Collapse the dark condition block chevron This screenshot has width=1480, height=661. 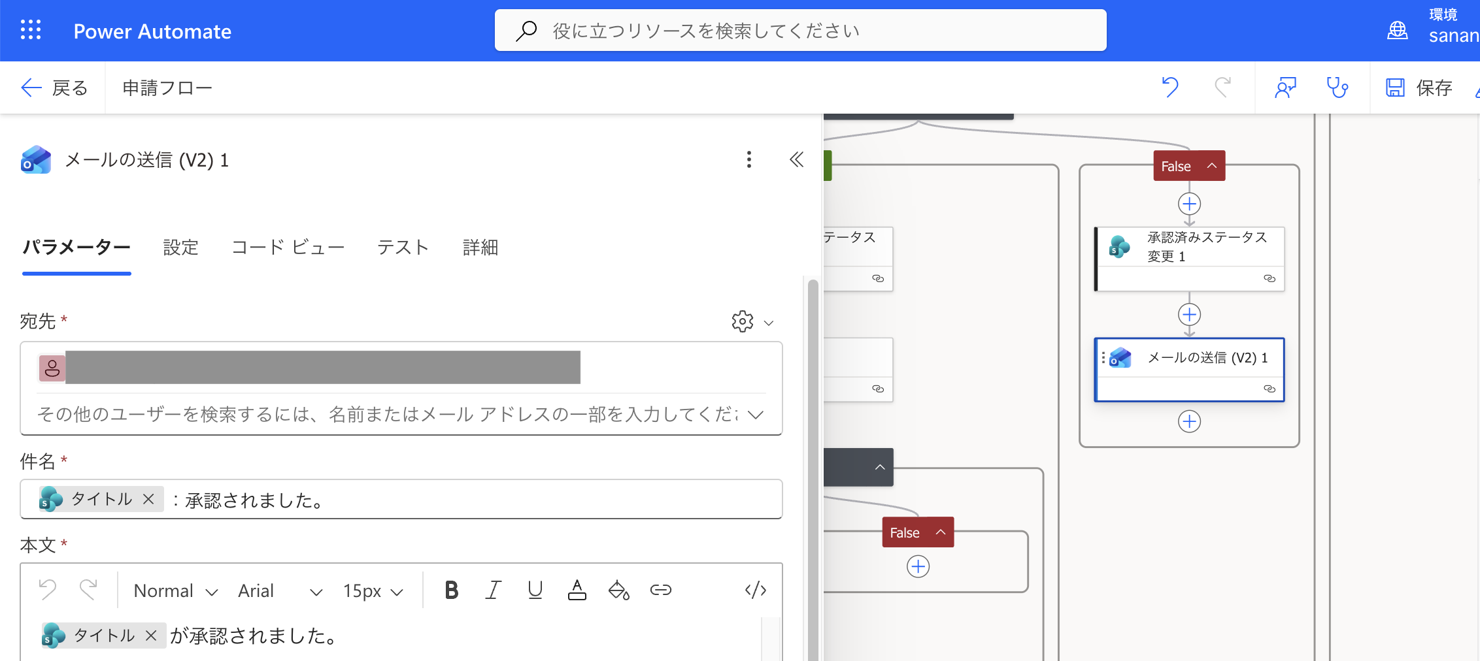click(880, 467)
